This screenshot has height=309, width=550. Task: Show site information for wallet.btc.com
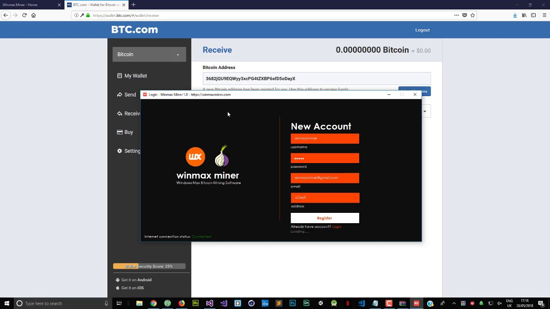click(x=76, y=15)
